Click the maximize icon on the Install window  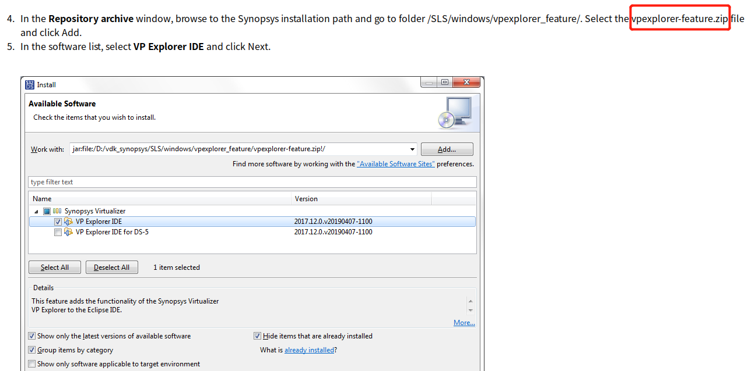[444, 82]
